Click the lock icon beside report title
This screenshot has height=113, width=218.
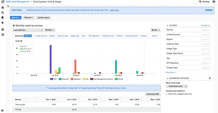[14, 26]
